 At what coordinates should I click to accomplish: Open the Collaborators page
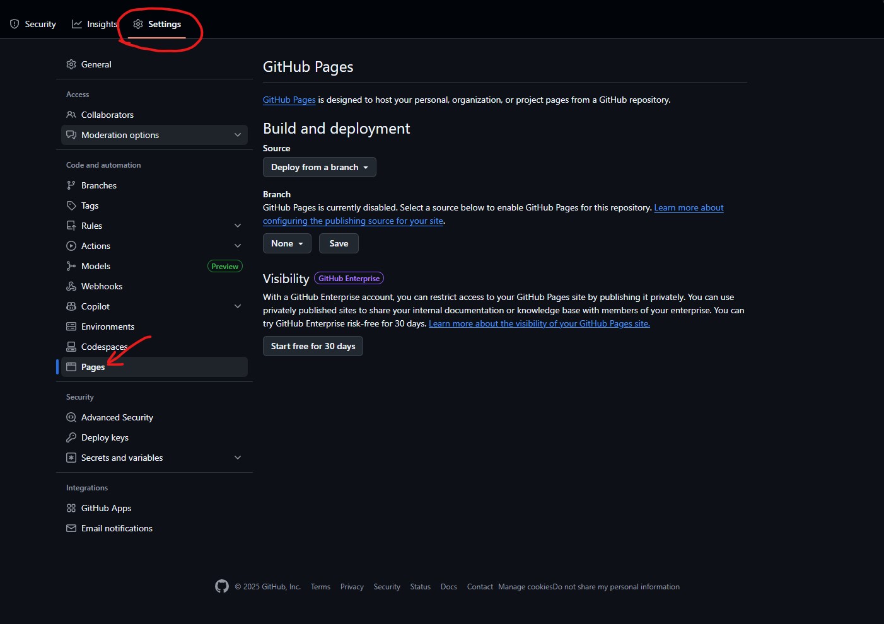tap(154, 115)
